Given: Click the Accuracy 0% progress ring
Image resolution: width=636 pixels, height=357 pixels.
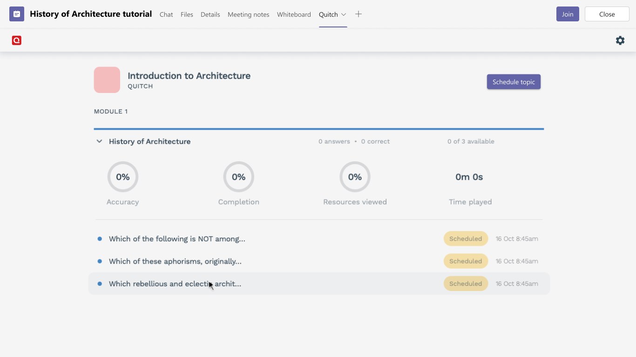Looking at the screenshot, I should pyautogui.click(x=123, y=177).
